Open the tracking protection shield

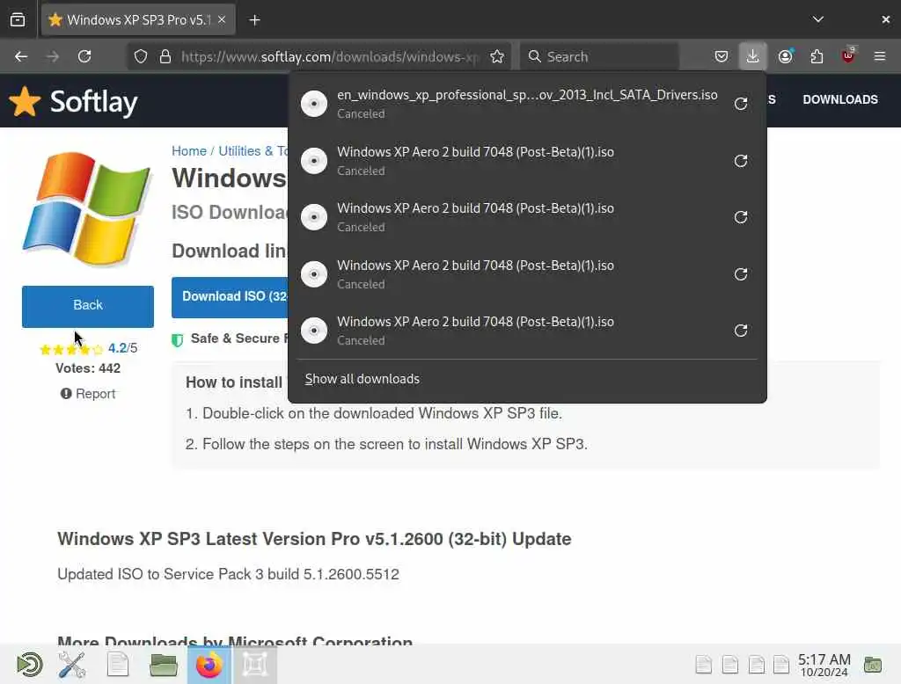[141, 56]
